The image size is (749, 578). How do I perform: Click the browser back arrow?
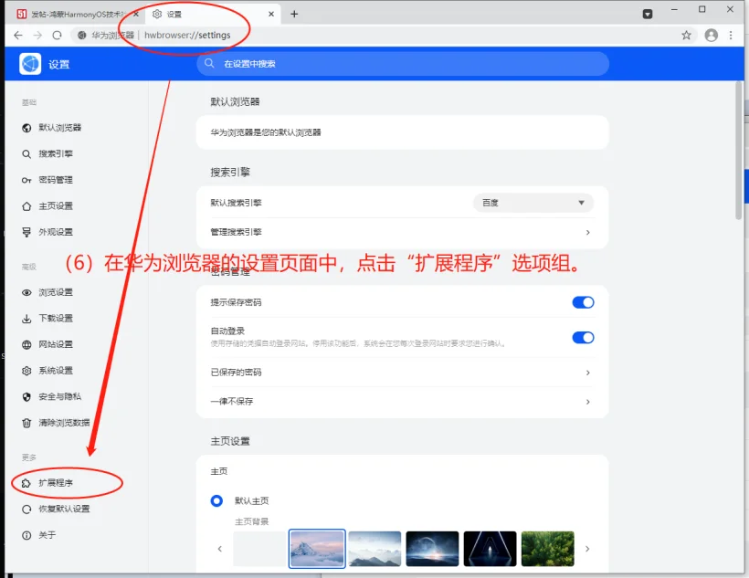[x=18, y=35]
